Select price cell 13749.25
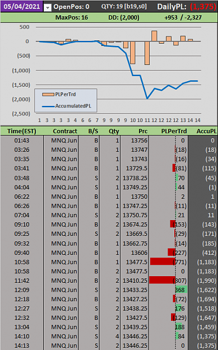 [x=134, y=187]
